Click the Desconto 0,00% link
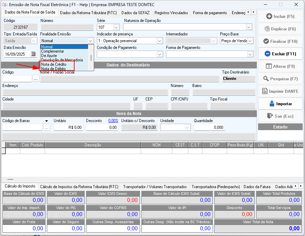Image resolution: width=305 pixels, height=236 pixels. (113, 120)
